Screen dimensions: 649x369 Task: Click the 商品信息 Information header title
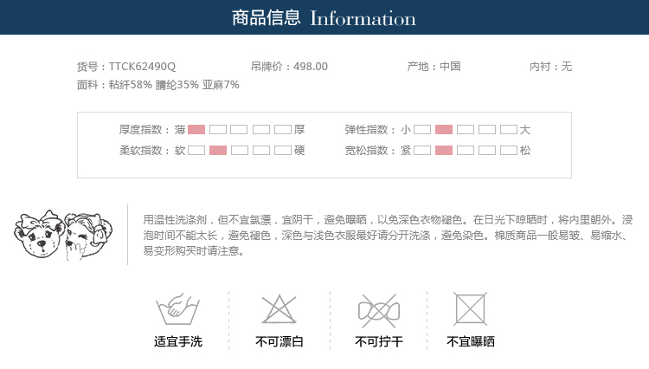tap(324, 18)
